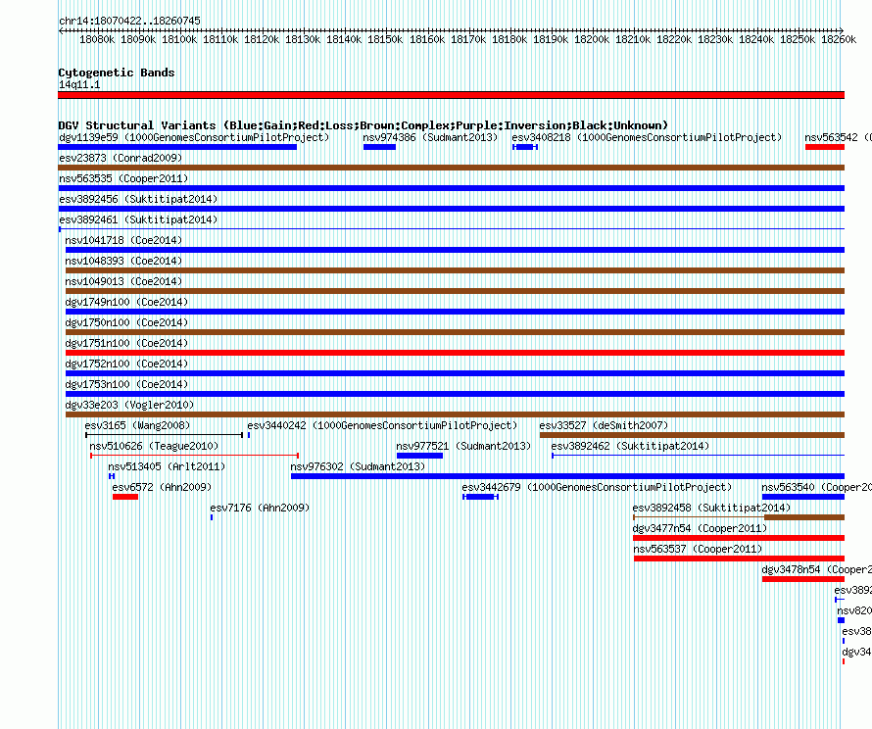Image resolution: width=872 pixels, height=729 pixels.
Task: Click nsv563537 (Cooper2011) label
Action: click(698, 549)
